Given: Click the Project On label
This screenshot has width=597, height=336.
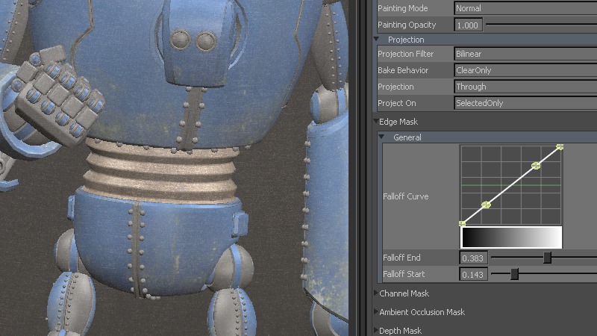Looking at the screenshot, I should coord(397,103).
